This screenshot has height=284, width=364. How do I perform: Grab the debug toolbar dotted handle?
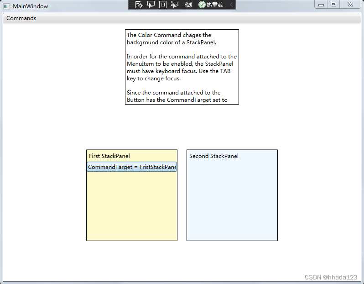click(x=131, y=5)
